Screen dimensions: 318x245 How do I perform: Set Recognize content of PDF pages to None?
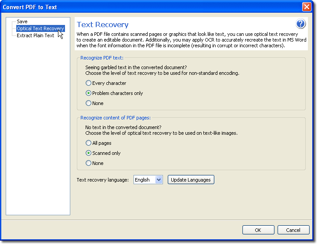click(89, 163)
